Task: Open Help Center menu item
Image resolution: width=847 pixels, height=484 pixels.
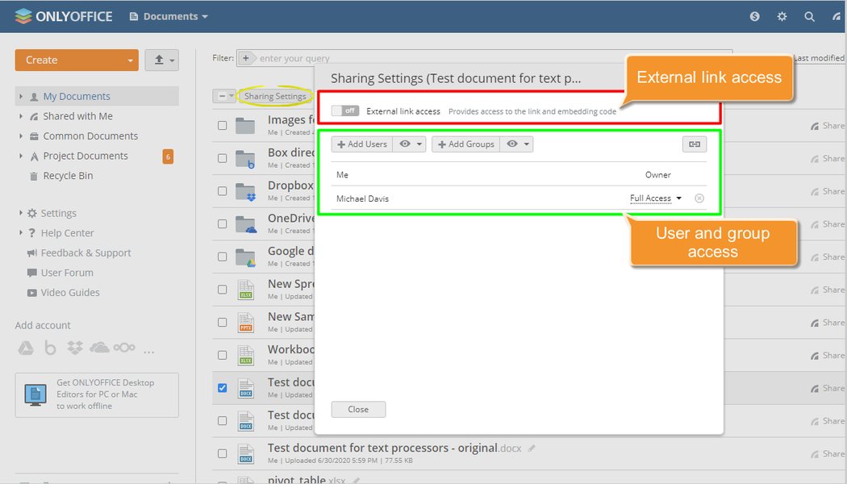Action: [x=67, y=233]
